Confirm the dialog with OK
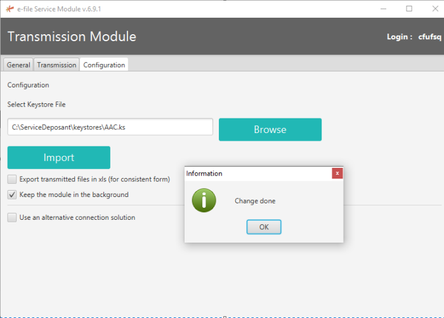Viewport: 444px width, 318px height. pyautogui.click(x=264, y=227)
